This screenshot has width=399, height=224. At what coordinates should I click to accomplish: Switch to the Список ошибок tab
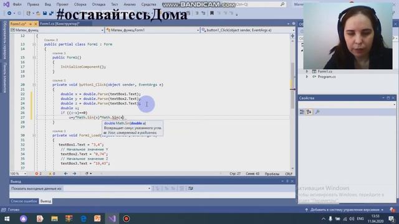24,201
